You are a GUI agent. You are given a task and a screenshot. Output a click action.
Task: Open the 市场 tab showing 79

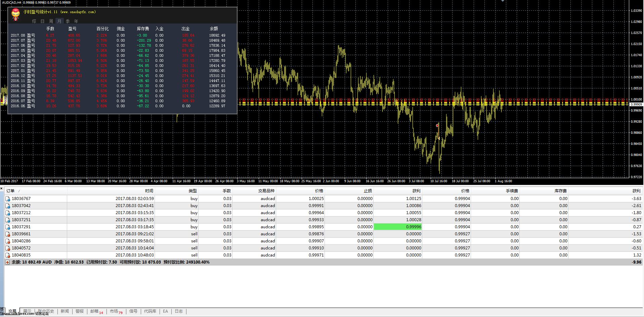point(116,311)
